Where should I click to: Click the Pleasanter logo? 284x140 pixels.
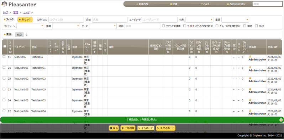tap(19, 4)
